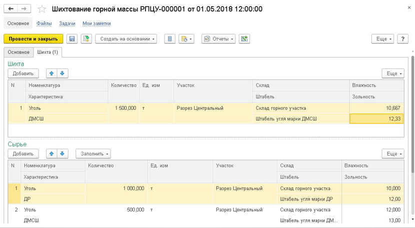Move Шихта row up with arrow
Image resolution: width=415 pixels, height=228 pixels.
52,73
